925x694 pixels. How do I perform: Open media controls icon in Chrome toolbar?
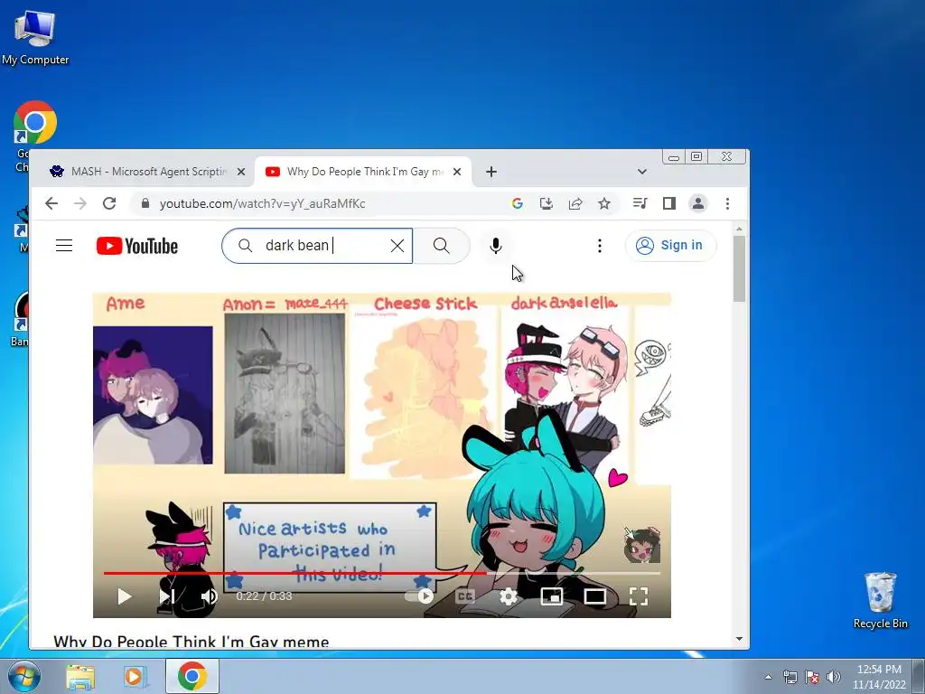[x=640, y=203]
